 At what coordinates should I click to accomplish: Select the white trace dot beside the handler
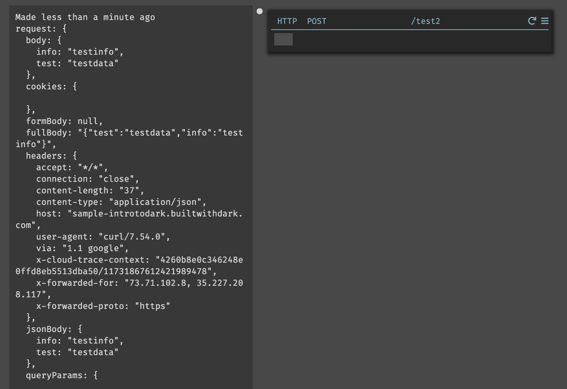tap(260, 11)
